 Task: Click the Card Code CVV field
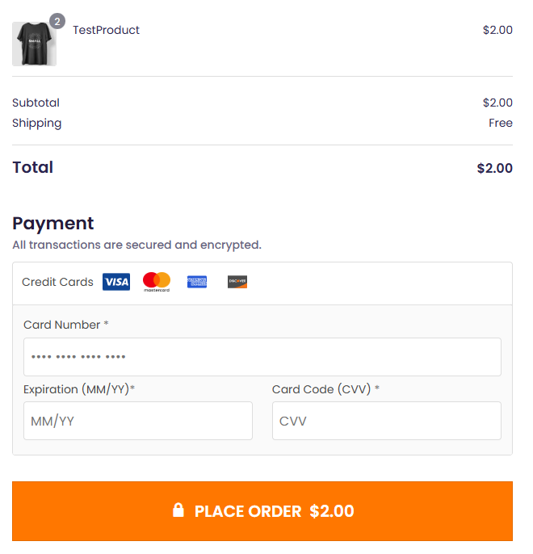click(386, 421)
